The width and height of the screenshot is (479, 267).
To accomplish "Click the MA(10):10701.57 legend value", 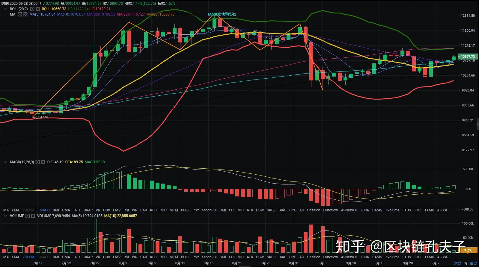I will click(x=71, y=14).
